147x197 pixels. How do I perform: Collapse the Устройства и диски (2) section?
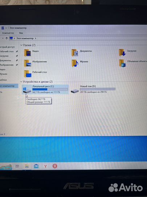[21, 82]
